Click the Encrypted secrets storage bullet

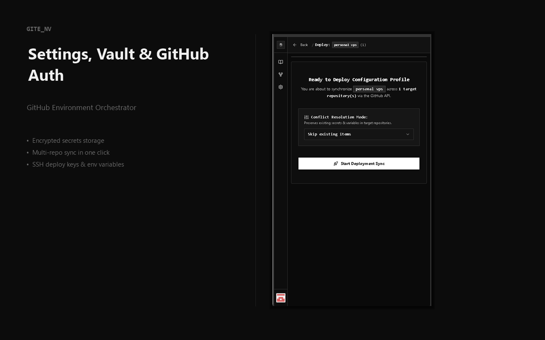[68, 141]
